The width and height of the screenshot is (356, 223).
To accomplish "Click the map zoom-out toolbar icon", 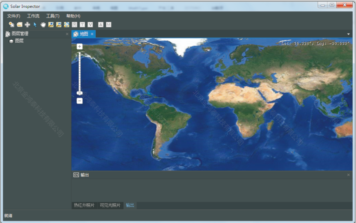I will (x=59, y=25).
